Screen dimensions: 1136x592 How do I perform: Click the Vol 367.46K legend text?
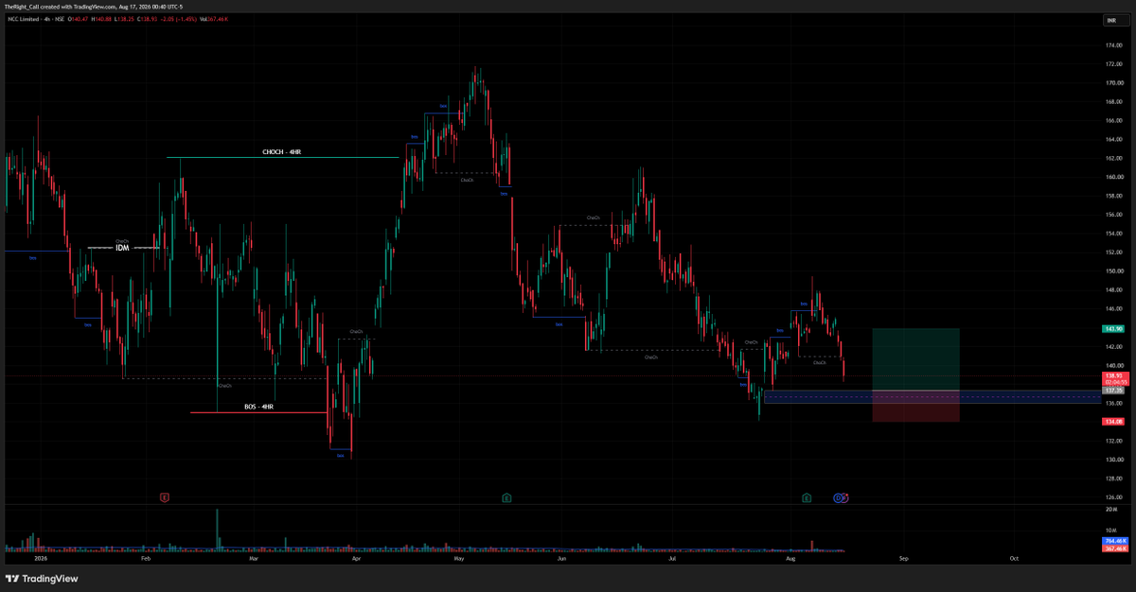[215, 18]
